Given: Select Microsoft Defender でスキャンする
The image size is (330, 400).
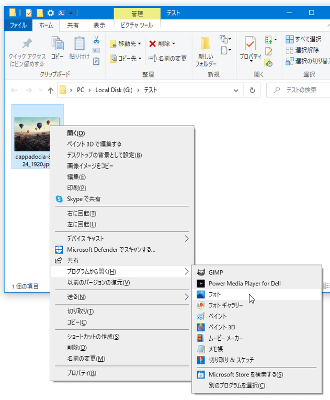Looking at the screenshot, I should pyautogui.click(x=122, y=250).
